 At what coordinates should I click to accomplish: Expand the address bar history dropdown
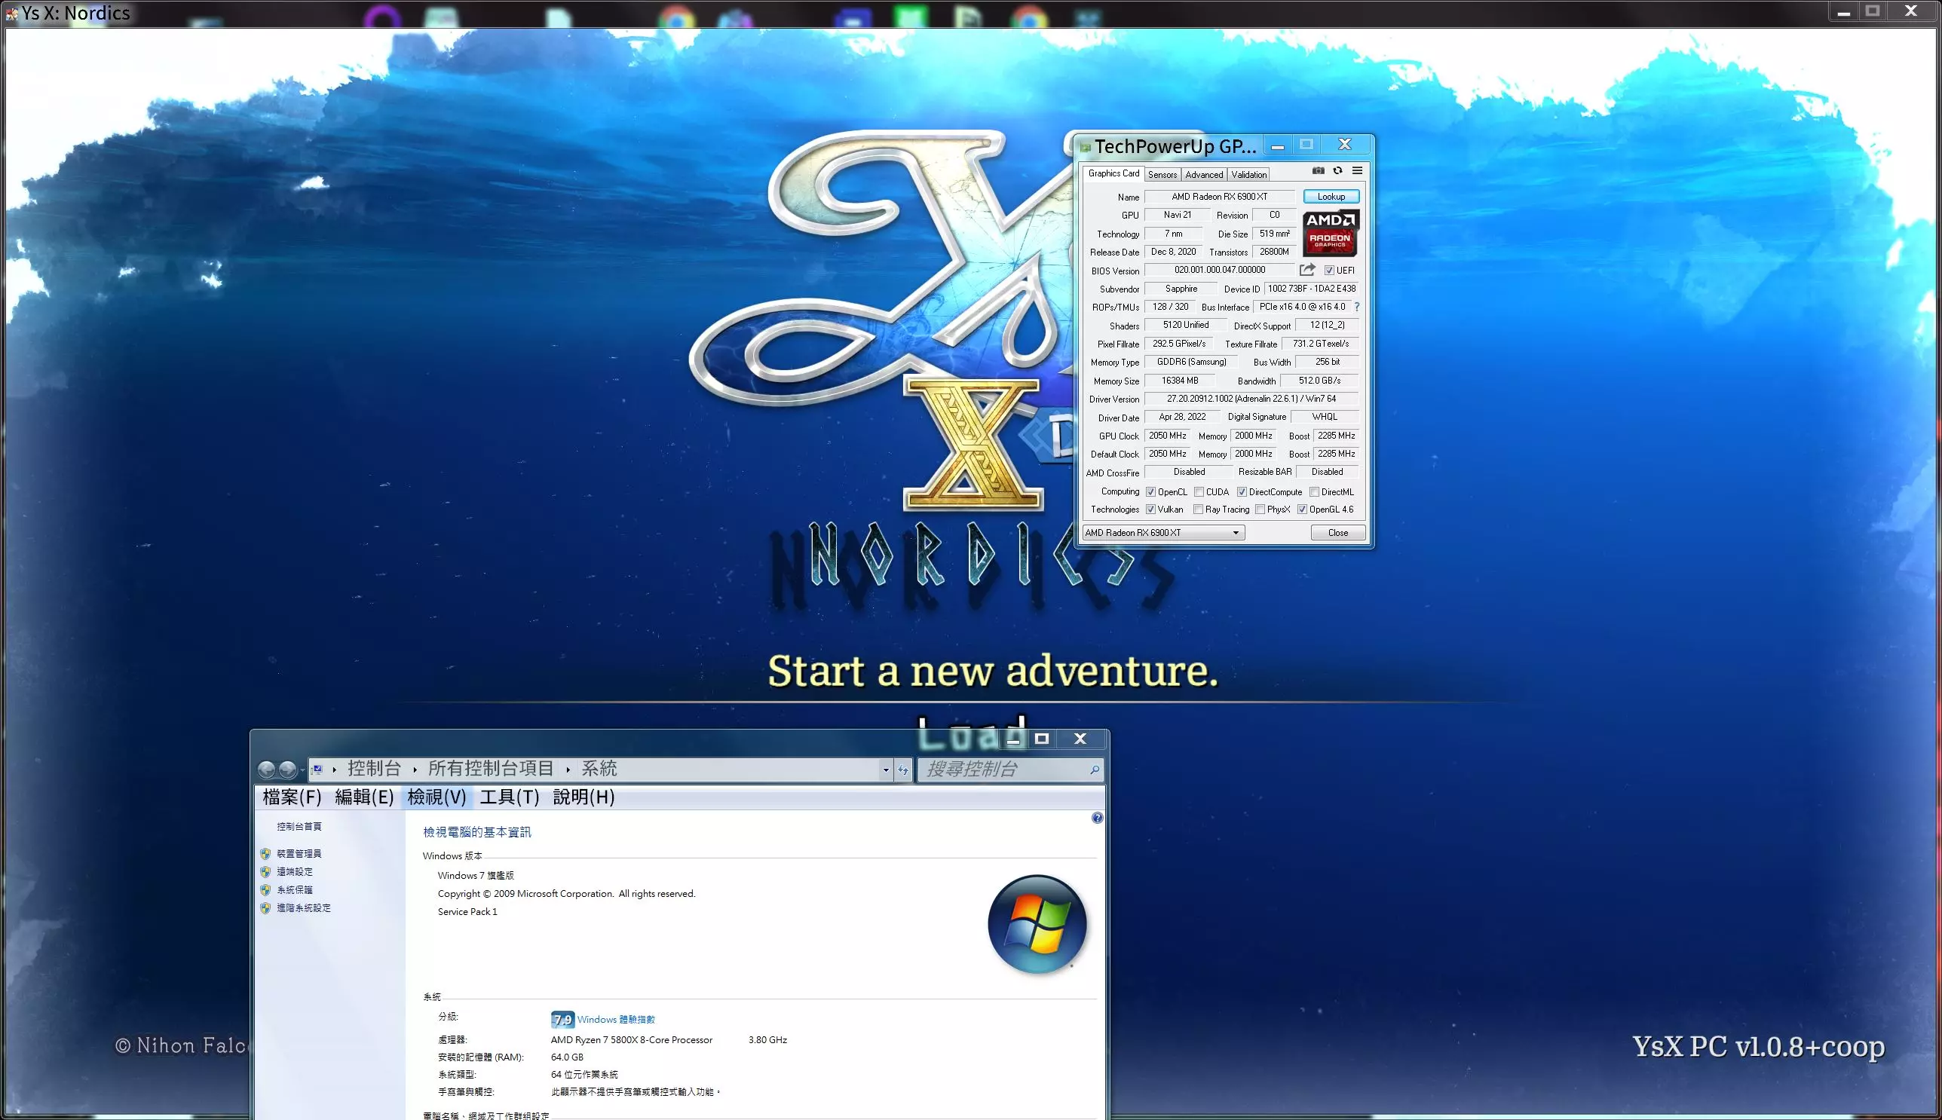point(886,770)
